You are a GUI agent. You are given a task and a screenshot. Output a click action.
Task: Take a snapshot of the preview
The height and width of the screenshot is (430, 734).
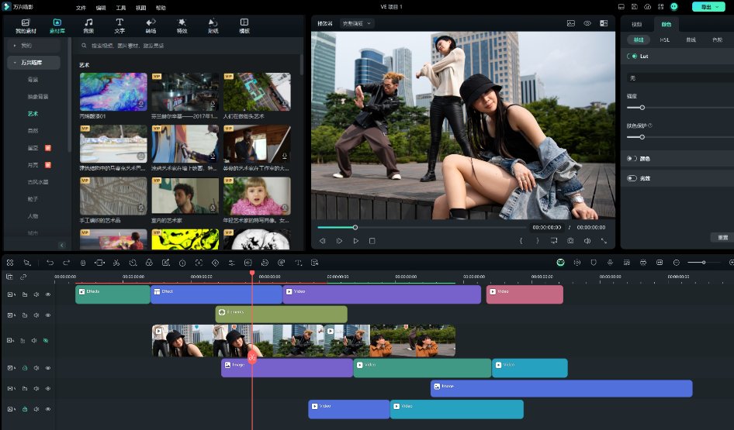coord(570,241)
